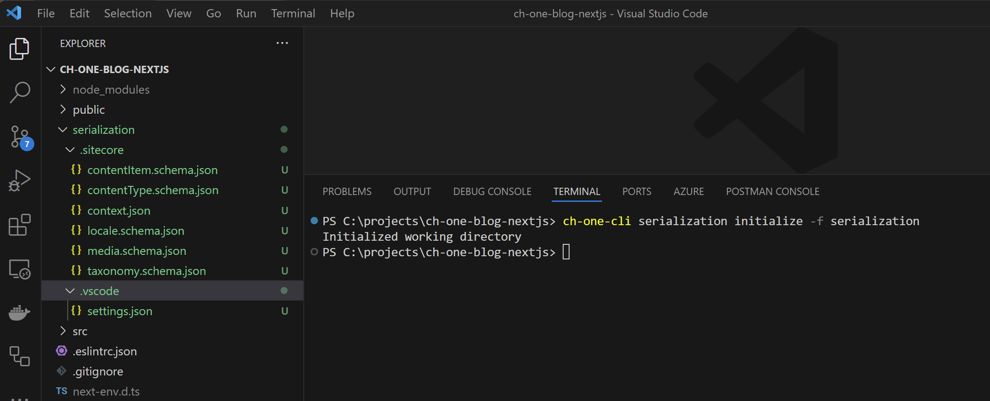Switch to the POSTMAN CONSOLE tab
The height and width of the screenshot is (401, 990).
(773, 191)
